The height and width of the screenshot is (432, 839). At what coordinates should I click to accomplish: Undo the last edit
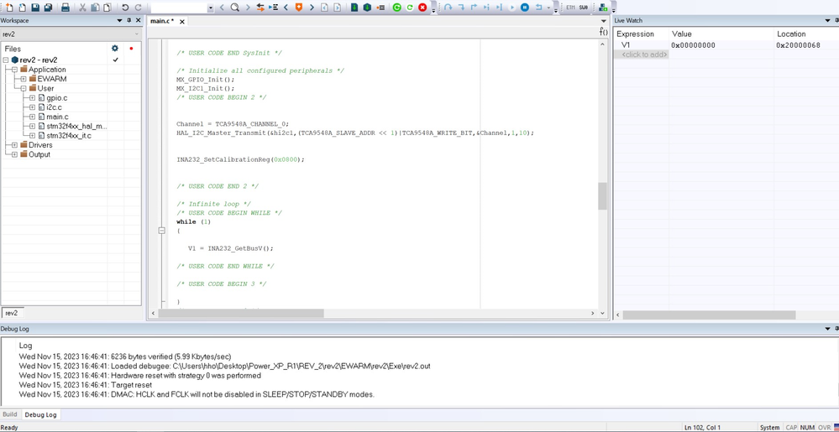124,8
